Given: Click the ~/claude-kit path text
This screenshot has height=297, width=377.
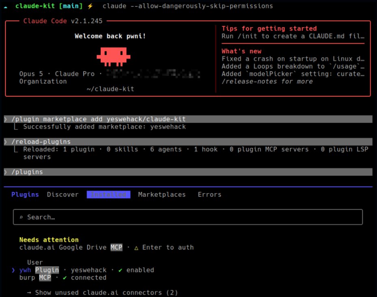Looking at the screenshot, I should pyautogui.click(x=110, y=89).
